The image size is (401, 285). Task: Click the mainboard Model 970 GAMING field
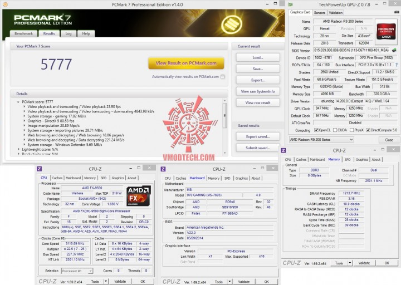[x=213, y=195]
